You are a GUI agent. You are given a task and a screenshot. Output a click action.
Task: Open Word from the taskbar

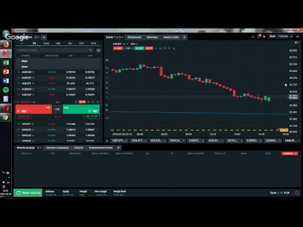click(6, 81)
